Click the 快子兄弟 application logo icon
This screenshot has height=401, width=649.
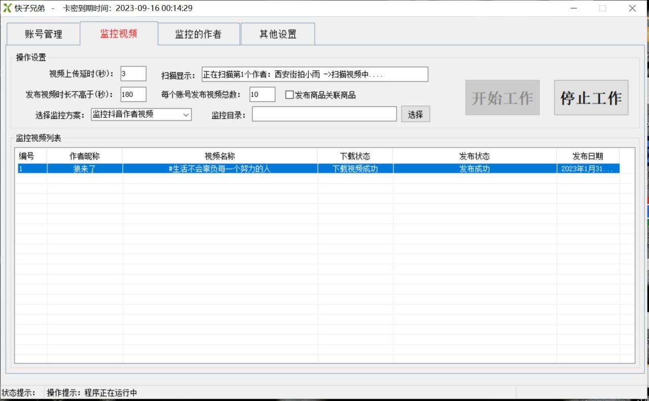7,8
